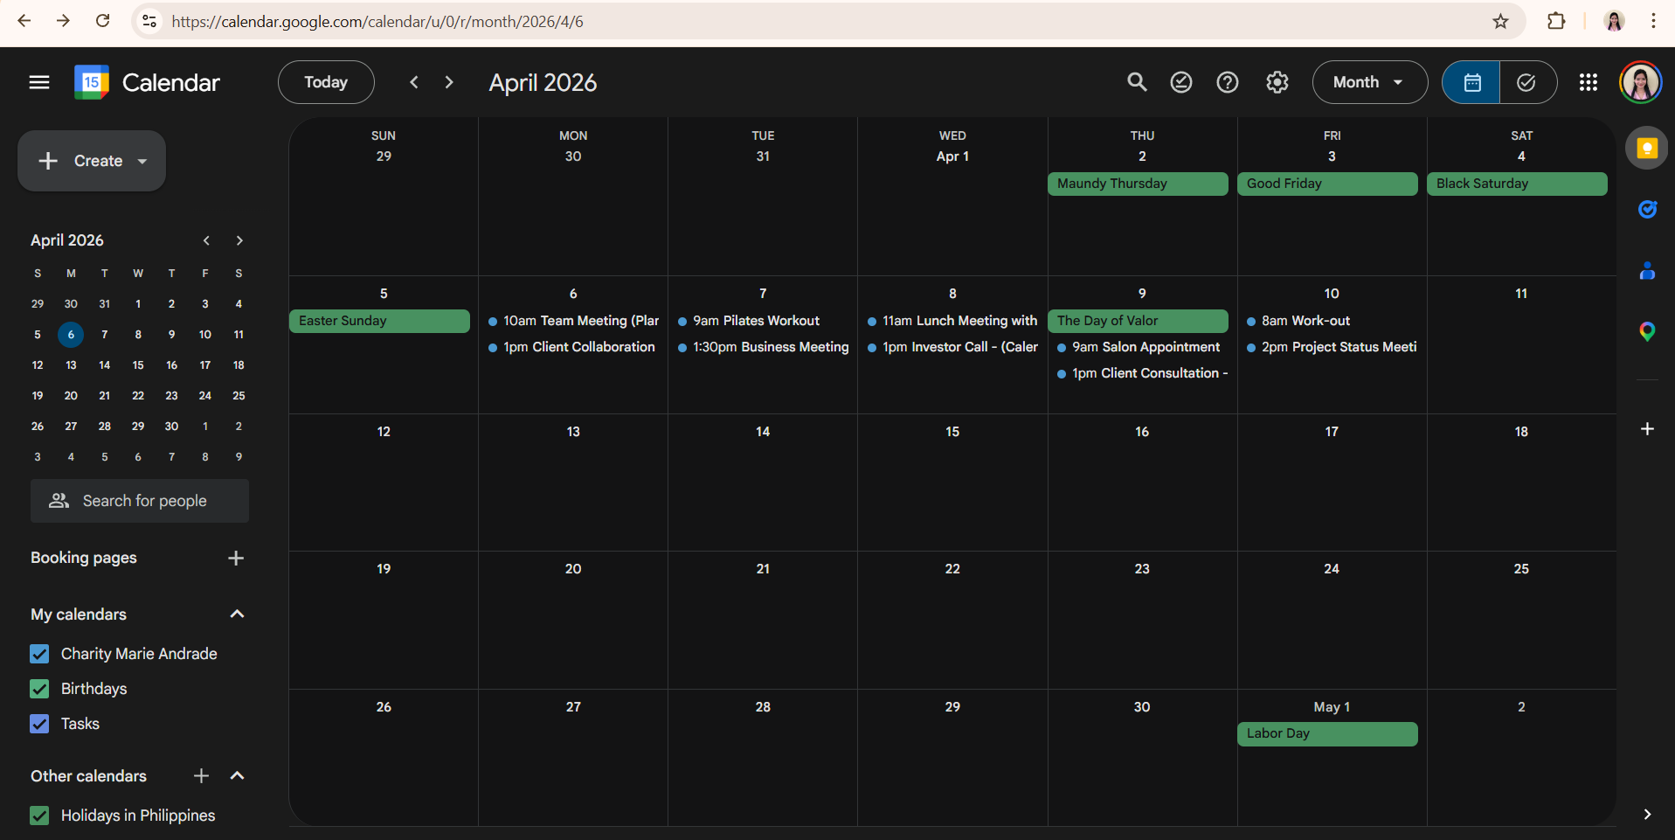Open Google Keep in side panel
1675x840 pixels.
click(x=1646, y=149)
